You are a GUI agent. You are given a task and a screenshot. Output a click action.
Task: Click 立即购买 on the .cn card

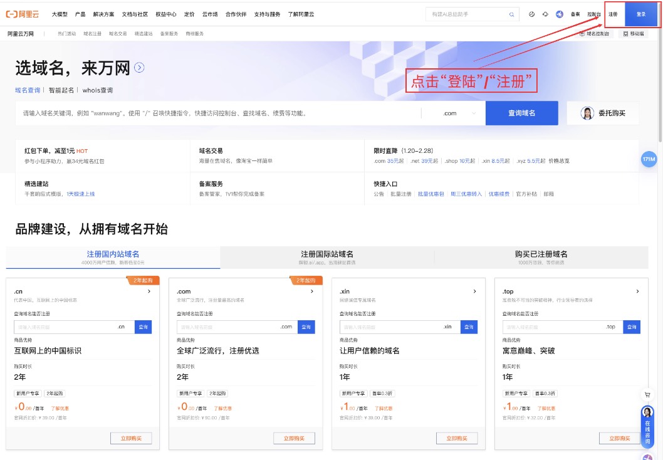coord(131,439)
